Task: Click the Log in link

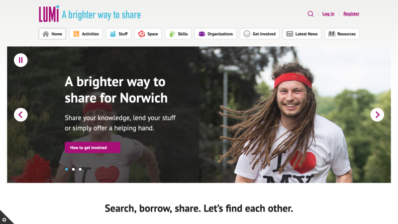Action: click(x=328, y=14)
